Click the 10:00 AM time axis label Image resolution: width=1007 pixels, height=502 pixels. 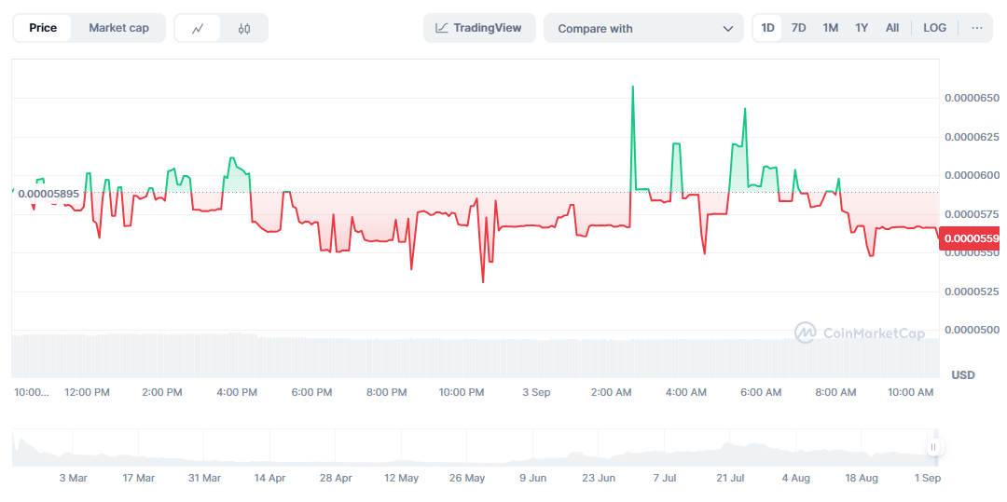pos(911,392)
